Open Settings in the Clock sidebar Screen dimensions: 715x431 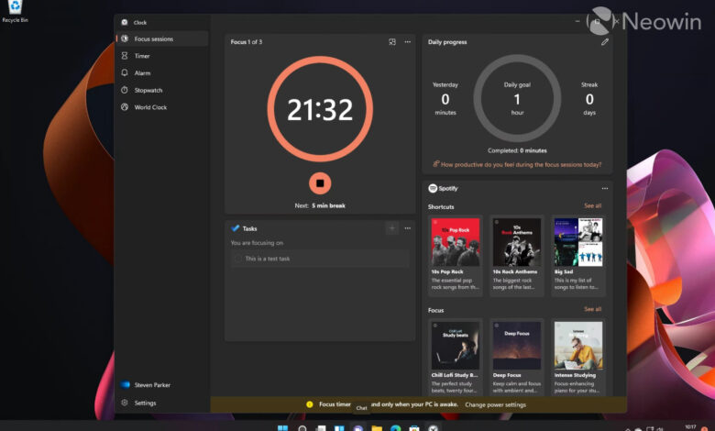tap(162, 403)
